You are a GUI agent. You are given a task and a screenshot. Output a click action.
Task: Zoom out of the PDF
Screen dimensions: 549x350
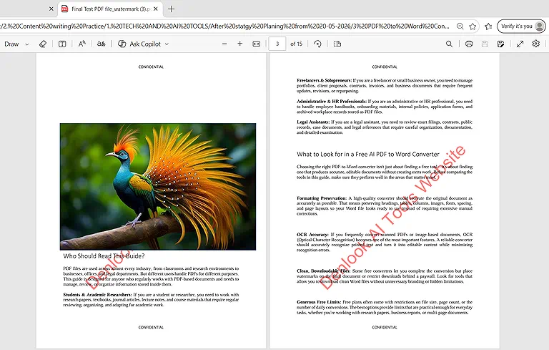click(x=224, y=44)
